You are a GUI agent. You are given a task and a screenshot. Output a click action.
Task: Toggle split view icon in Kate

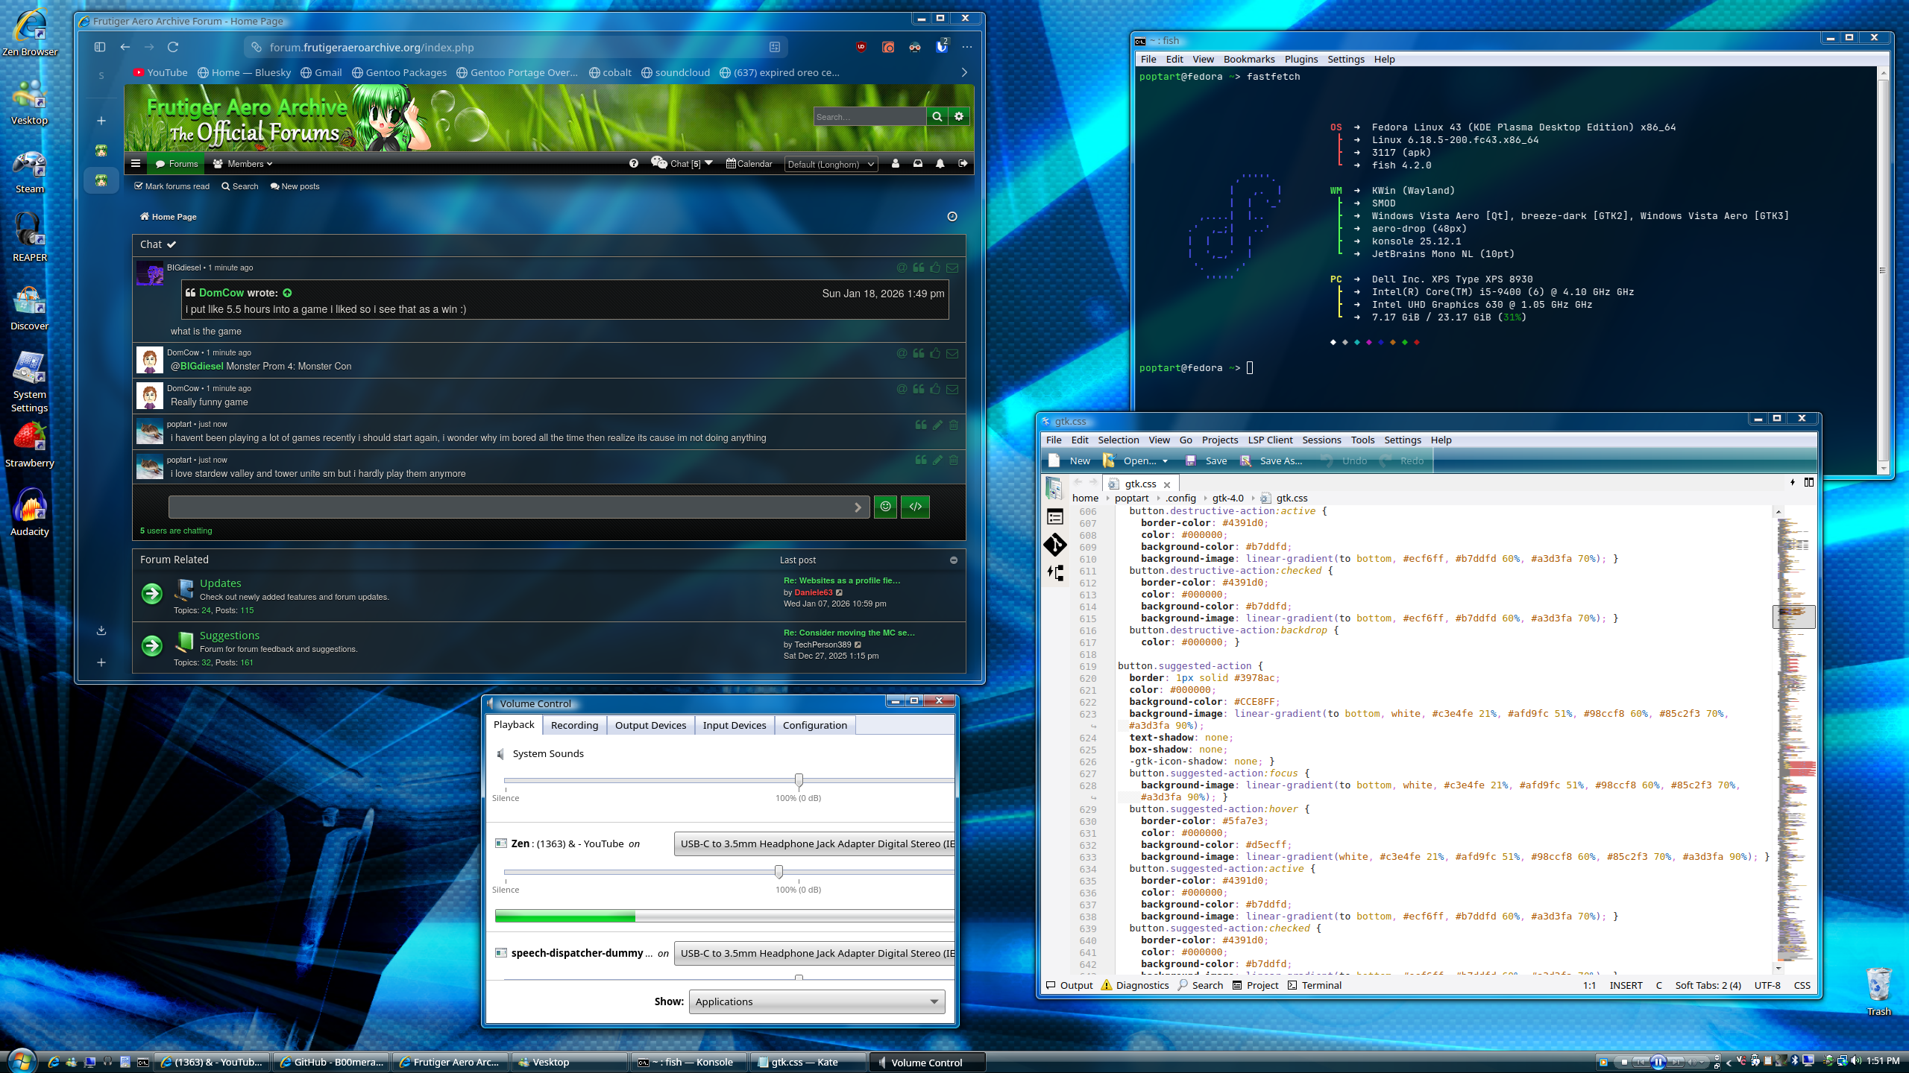click(1808, 483)
